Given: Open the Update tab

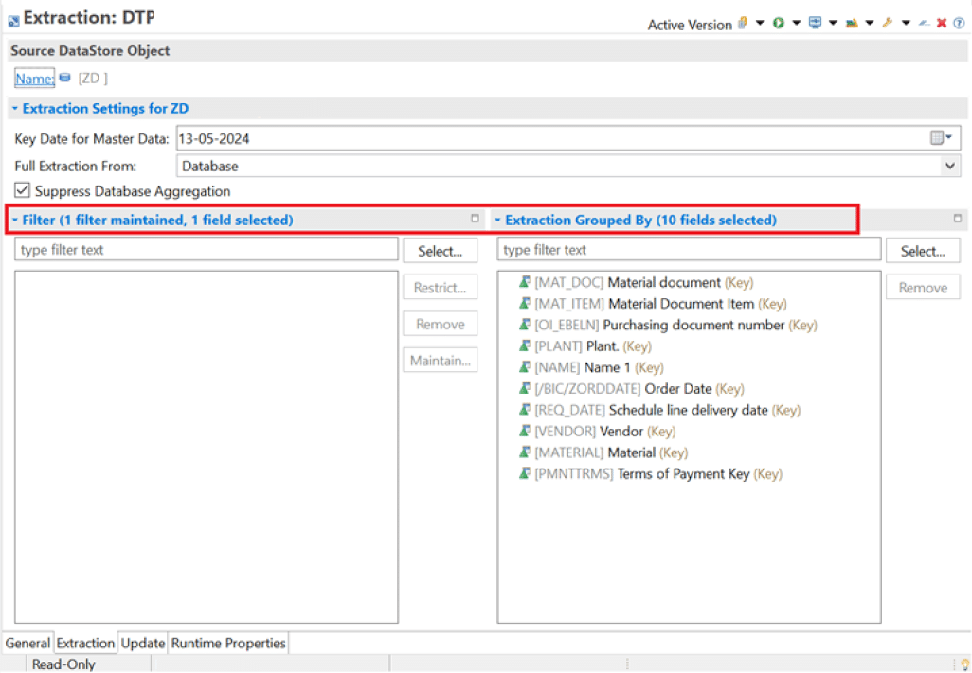Looking at the screenshot, I should tap(142, 644).
